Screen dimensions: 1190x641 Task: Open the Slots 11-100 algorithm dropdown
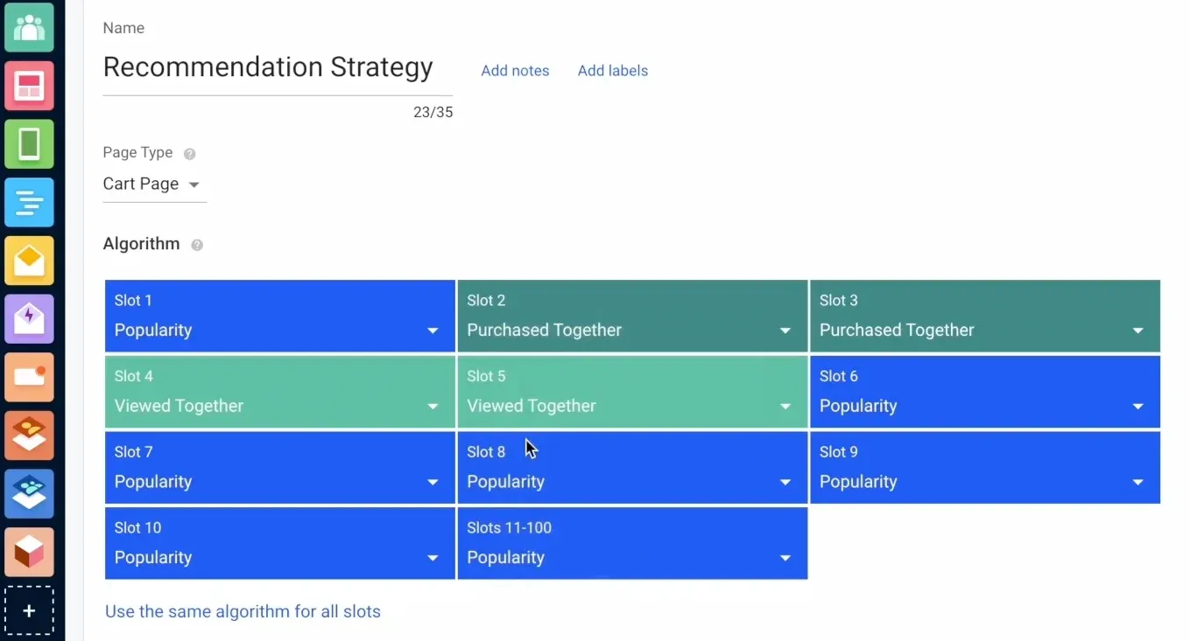pyautogui.click(x=632, y=543)
